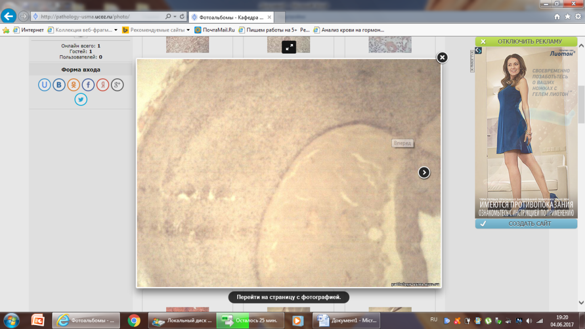Open the browser Home icon
The image size is (585, 329).
coord(557,17)
